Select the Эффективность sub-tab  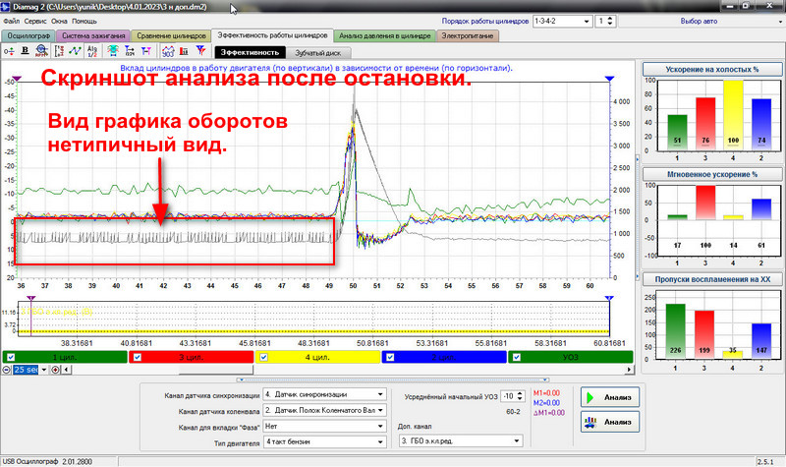[x=250, y=53]
